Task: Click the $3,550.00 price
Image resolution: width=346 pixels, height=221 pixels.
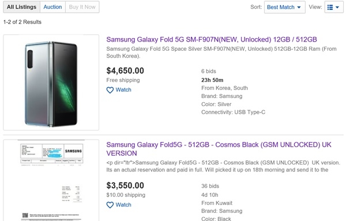Action: coord(125,185)
